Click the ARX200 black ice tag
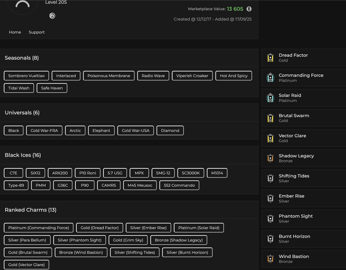Image resolution: width=346 pixels, height=270 pixels. [60, 173]
